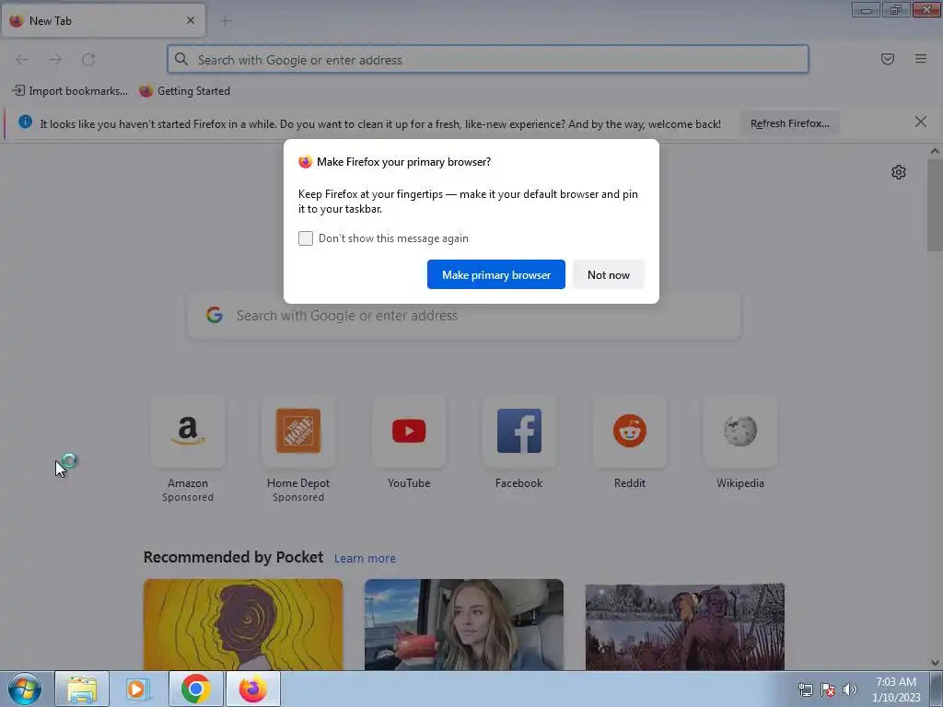Screen dimensions: 943x707
Task: Click the taskbar clock showing 7:03 AM
Action: pos(896,690)
